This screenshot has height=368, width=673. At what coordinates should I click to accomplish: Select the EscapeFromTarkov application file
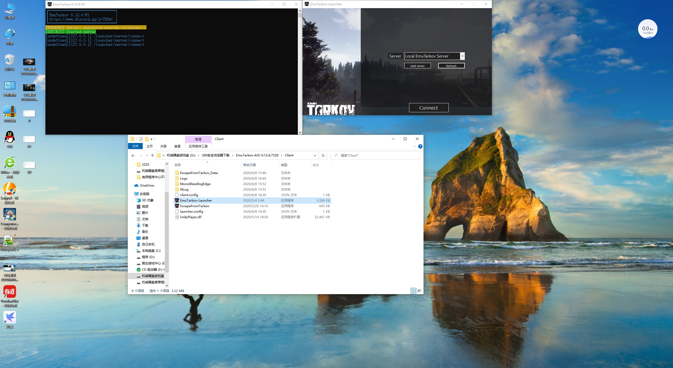(x=252, y=206)
